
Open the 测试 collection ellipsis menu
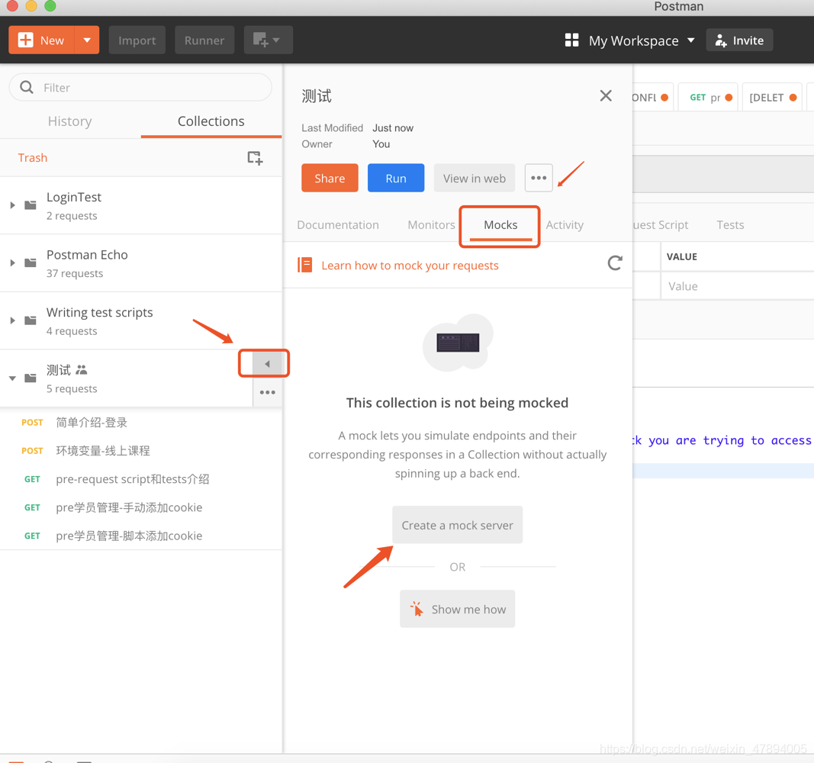click(x=267, y=392)
